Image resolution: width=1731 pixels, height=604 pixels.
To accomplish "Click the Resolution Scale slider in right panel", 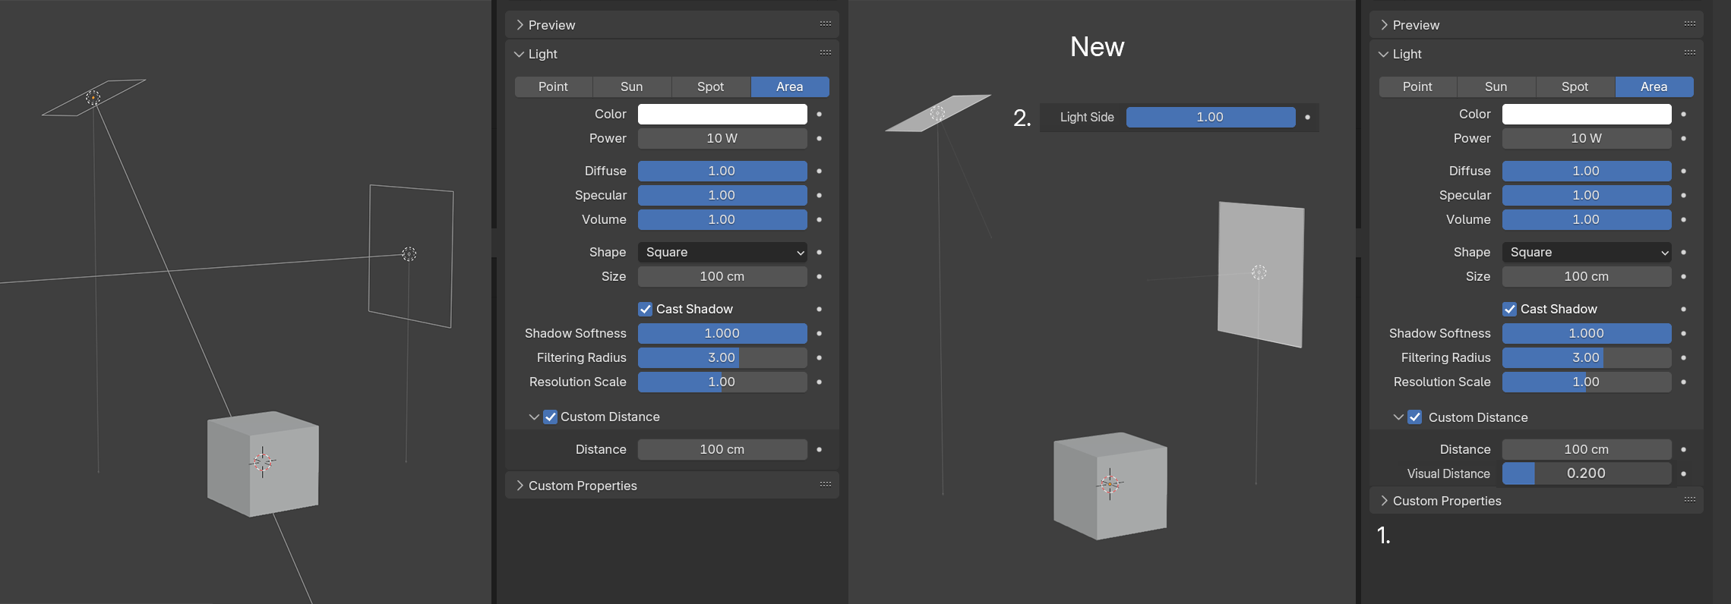I will pos(1587,382).
